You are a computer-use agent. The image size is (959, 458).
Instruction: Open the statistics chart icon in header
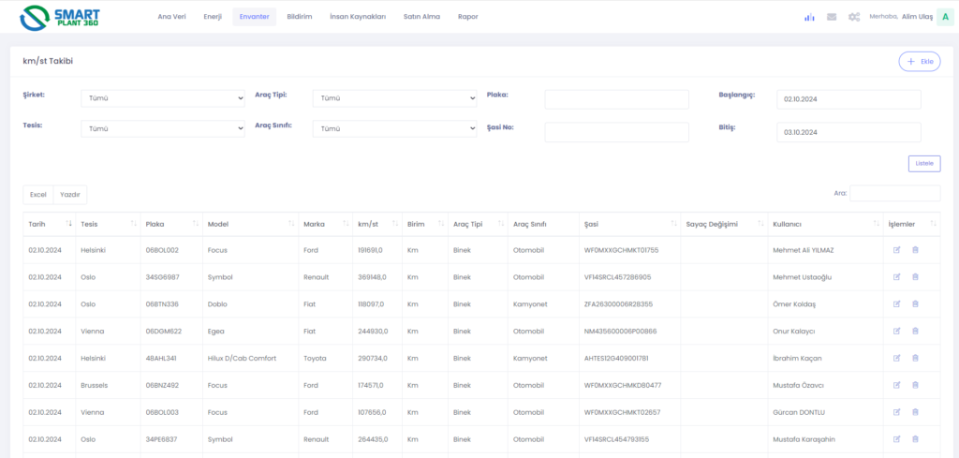[x=809, y=17]
